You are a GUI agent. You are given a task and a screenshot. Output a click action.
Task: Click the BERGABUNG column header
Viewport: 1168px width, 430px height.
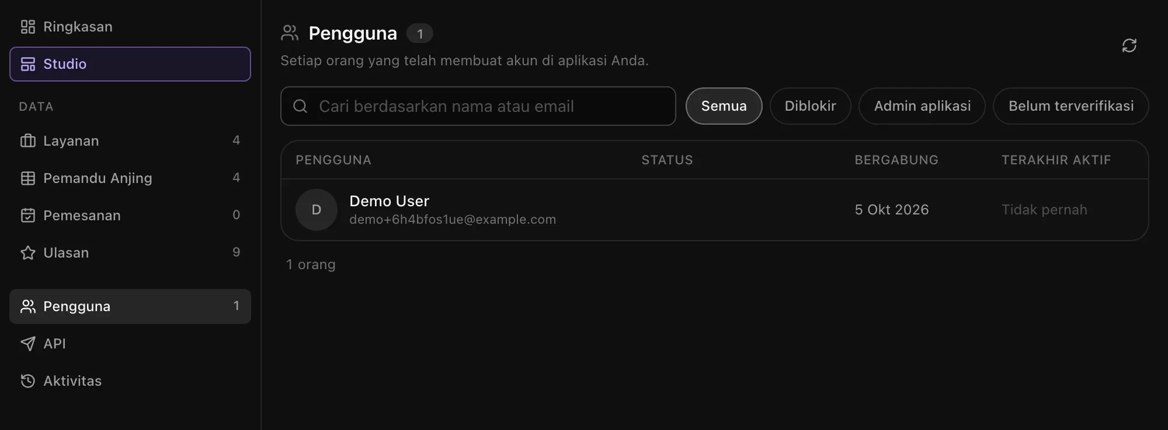click(896, 160)
